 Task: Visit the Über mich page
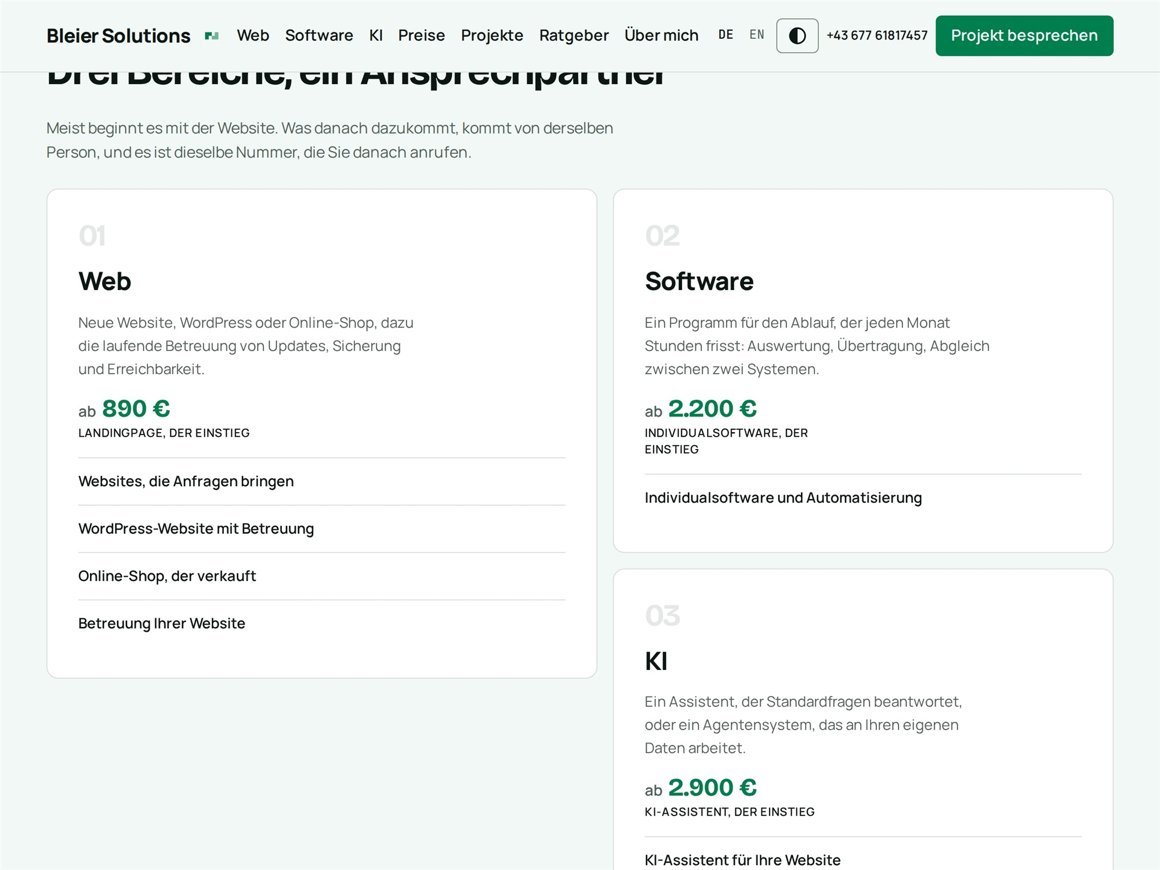coord(661,35)
